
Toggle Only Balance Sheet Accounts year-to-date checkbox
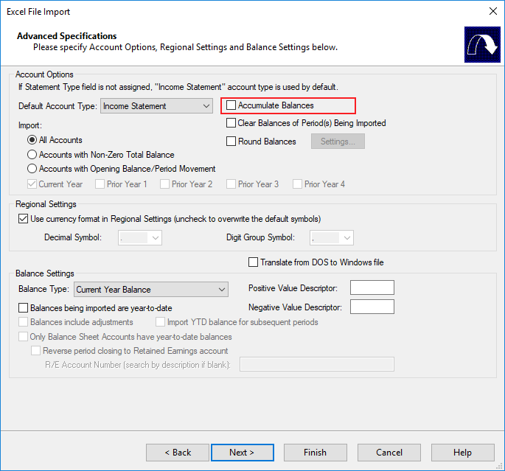[23, 337]
